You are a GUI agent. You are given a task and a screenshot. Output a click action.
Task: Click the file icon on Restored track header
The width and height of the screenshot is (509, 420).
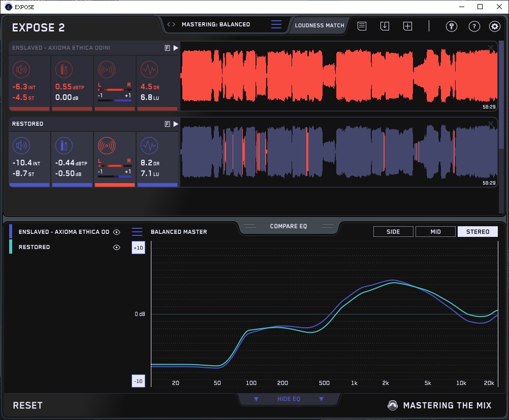tap(168, 124)
